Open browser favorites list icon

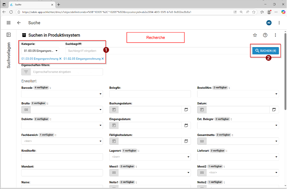click(262, 12)
